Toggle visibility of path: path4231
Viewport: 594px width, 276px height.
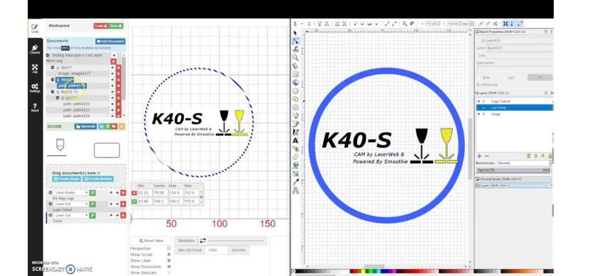point(112,110)
